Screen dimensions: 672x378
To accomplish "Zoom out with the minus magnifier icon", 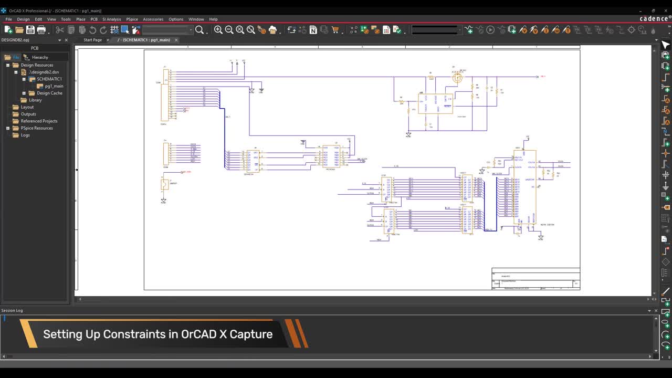I will (x=229, y=30).
